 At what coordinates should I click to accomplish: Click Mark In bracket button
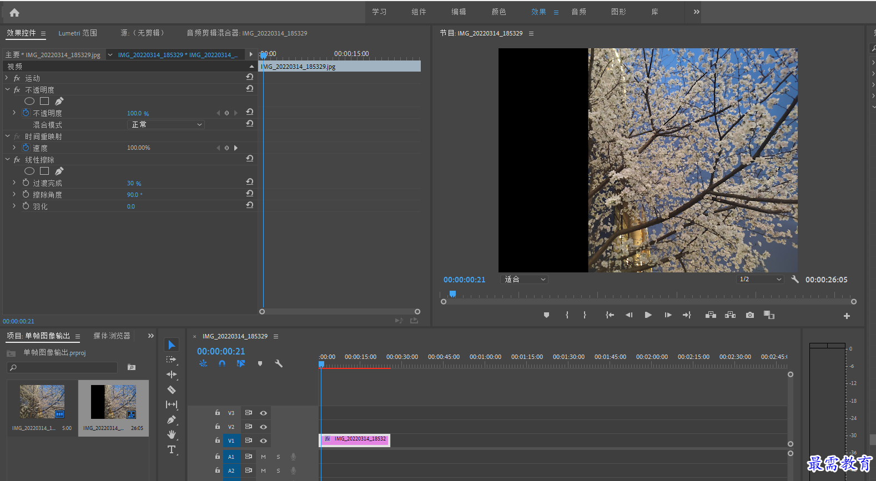click(567, 315)
